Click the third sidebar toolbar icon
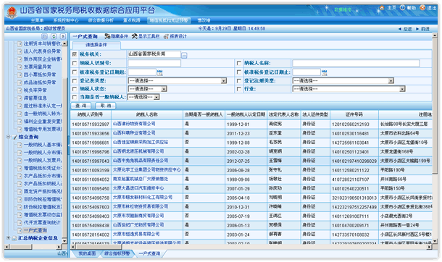442x262 pixels. click(63, 36)
